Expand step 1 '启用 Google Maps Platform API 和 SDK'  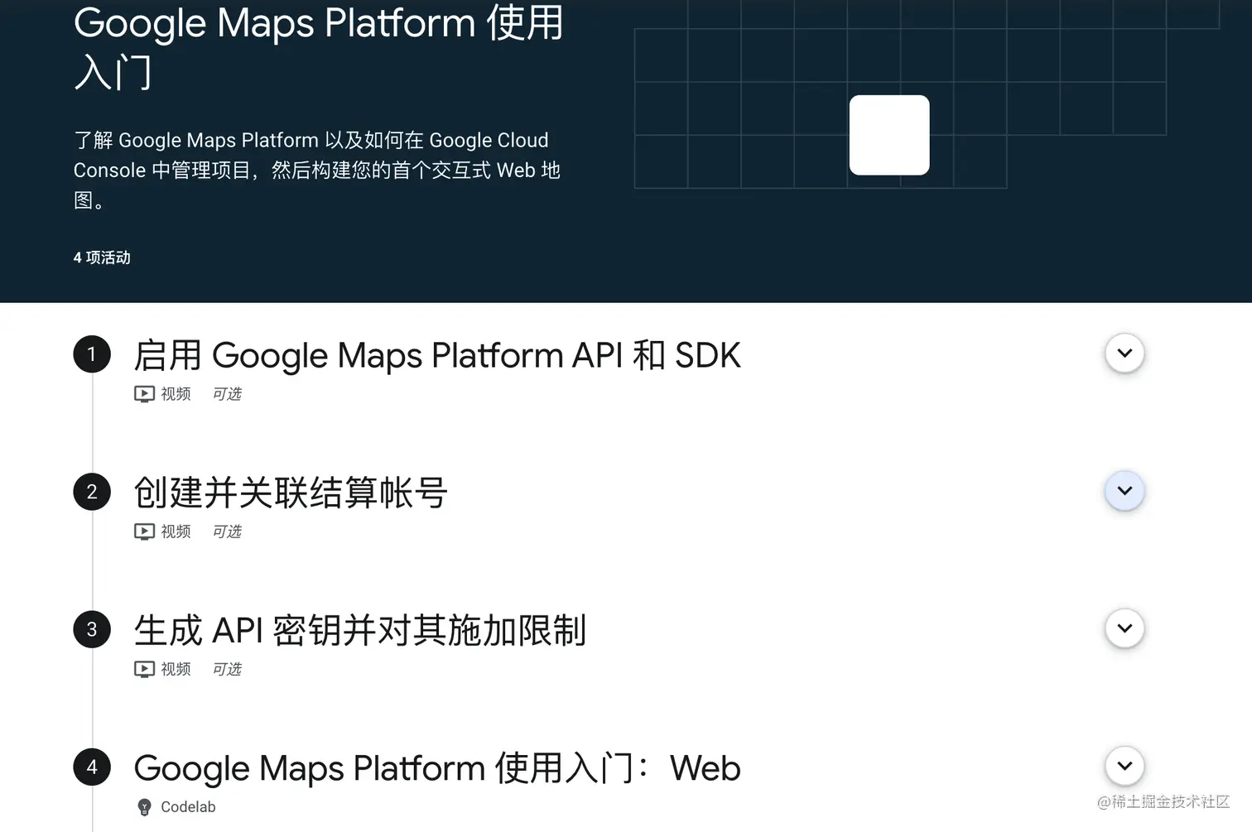click(x=1124, y=353)
